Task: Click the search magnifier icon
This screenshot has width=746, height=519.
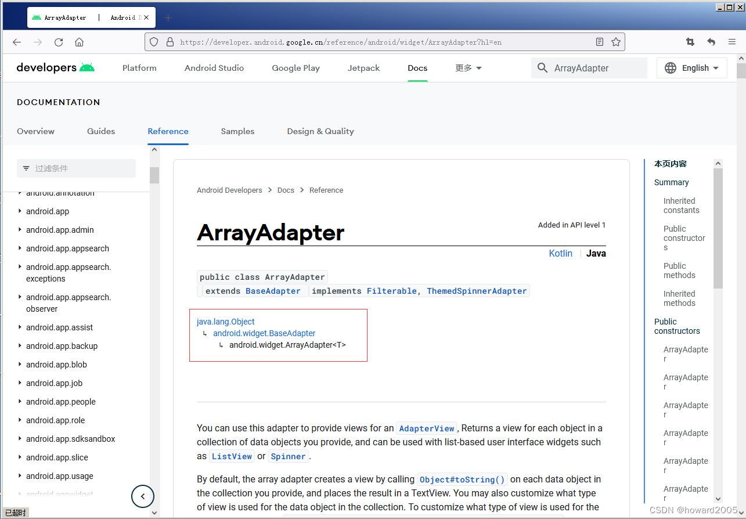Action: click(x=542, y=68)
